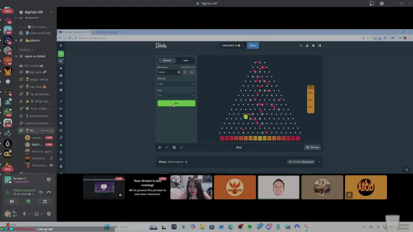Deafen audio with the headphones icon

pyautogui.click(x=36, y=214)
